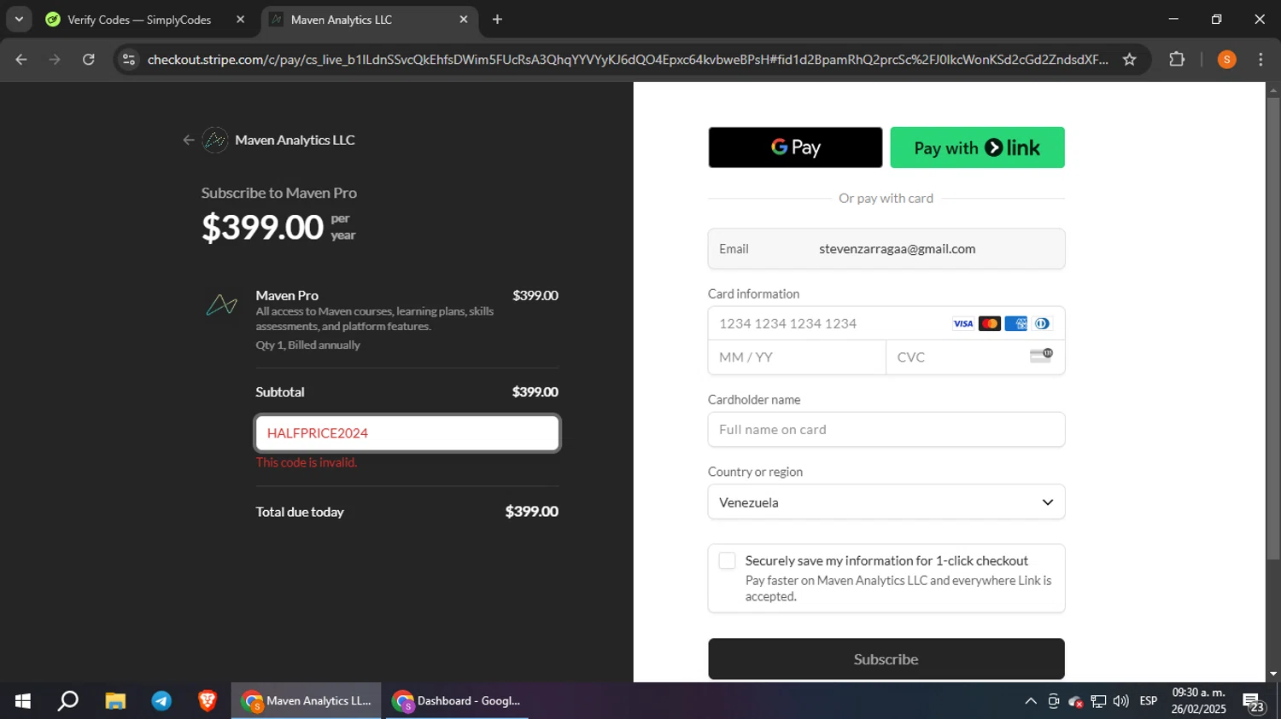Open the browser extensions menu
Image resolution: width=1281 pixels, height=719 pixels.
click(1177, 59)
